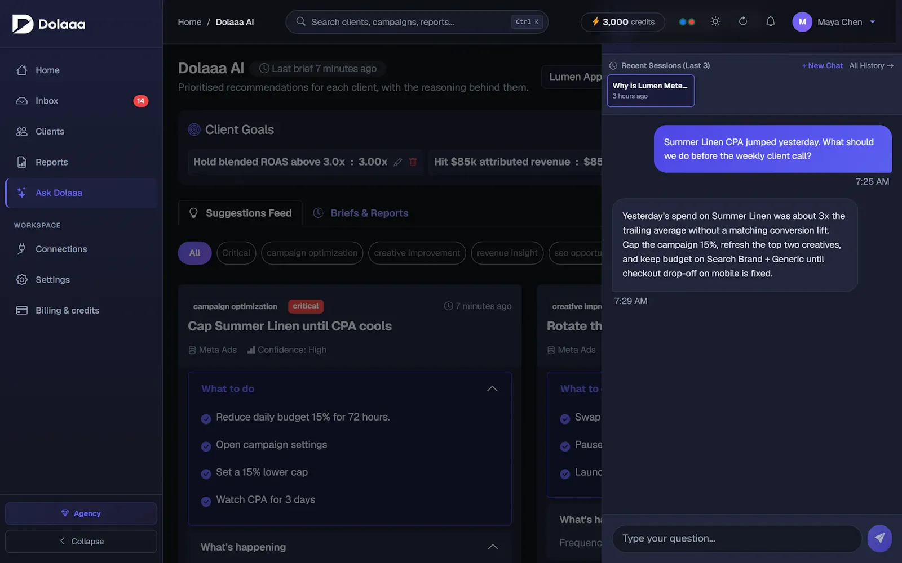Focus the search clients, campaigns, reports field
902x563 pixels.
point(417,22)
